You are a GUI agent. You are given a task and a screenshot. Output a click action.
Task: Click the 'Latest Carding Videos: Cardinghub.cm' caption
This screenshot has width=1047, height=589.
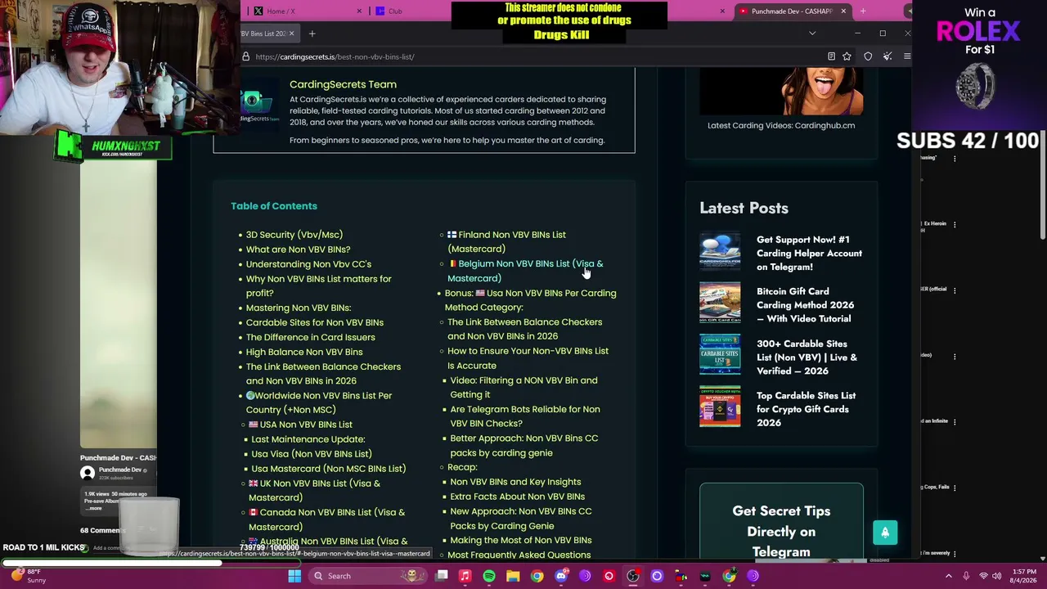tap(781, 125)
